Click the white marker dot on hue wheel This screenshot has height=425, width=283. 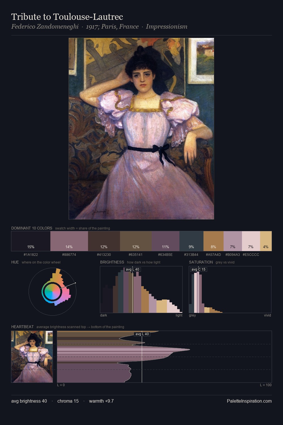click(x=75, y=283)
